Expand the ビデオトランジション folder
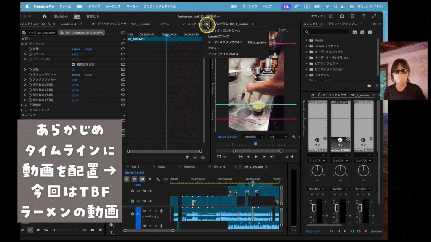This screenshot has width=431, height=242. [306, 69]
